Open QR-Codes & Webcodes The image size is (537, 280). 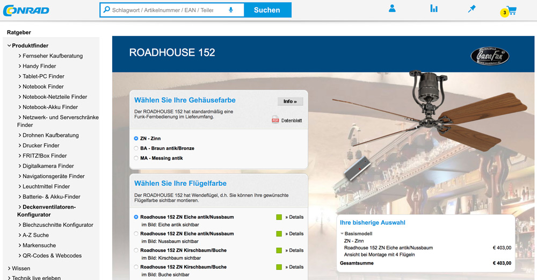[x=52, y=256]
